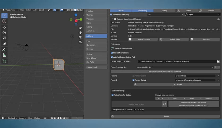Toggle Render Output for Folder 2
This screenshot has height=128, width=222.
(133, 80)
